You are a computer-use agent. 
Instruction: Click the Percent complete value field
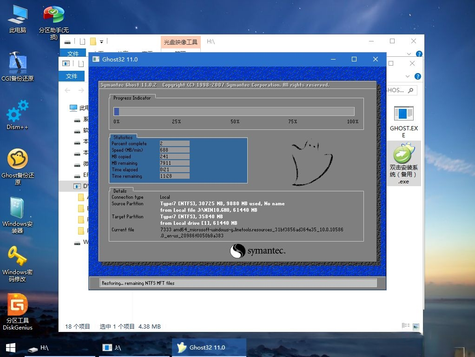(174, 143)
